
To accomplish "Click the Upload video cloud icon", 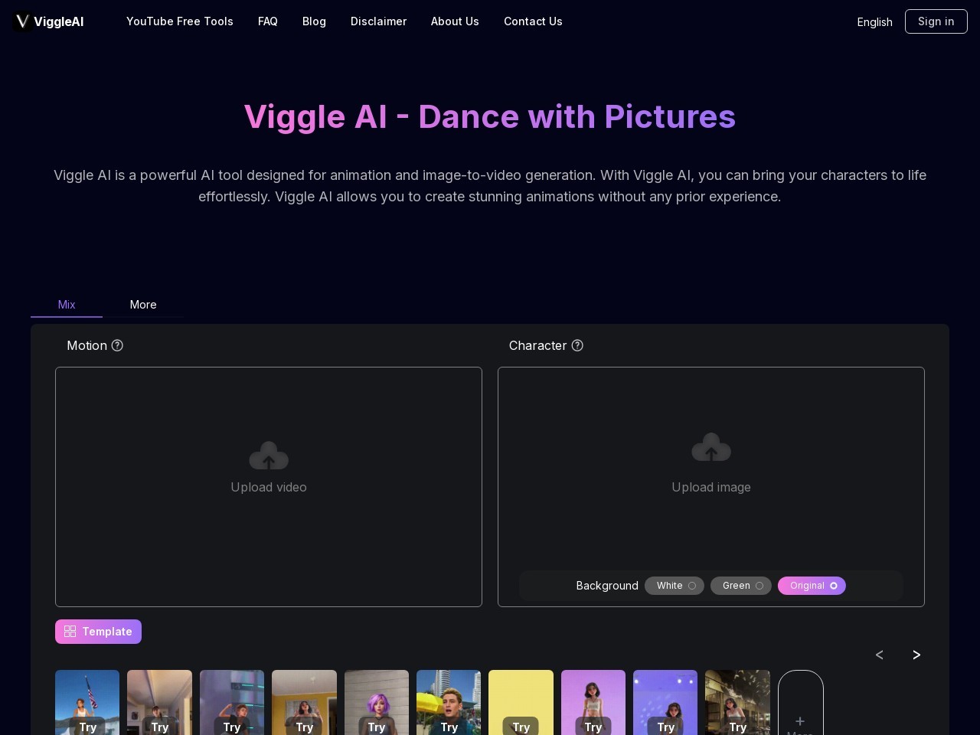I will tap(269, 455).
